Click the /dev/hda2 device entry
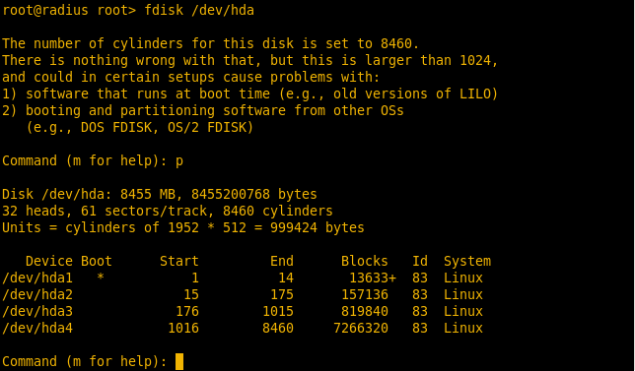Viewport: 635px width, 371px height. click(37, 294)
